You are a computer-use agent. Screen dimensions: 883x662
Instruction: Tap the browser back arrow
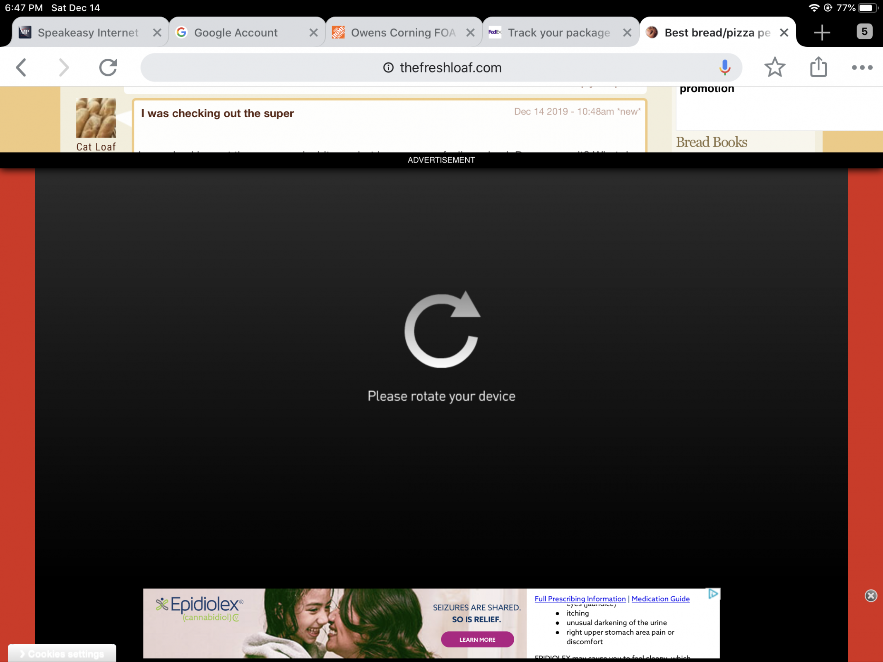[x=22, y=67]
